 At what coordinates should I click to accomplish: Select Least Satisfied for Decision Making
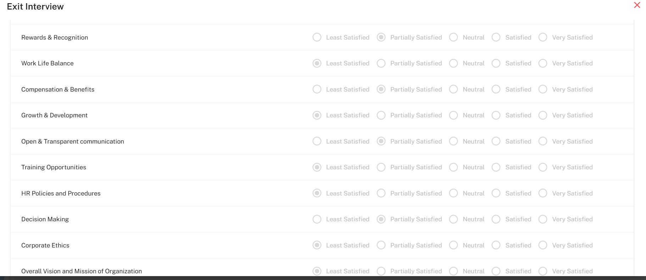[317, 219]
